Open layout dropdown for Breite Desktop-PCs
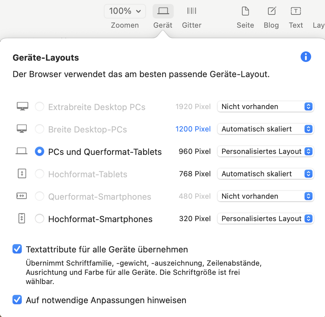The height and width of the screenshot is (317, 325). pos(265,129)
